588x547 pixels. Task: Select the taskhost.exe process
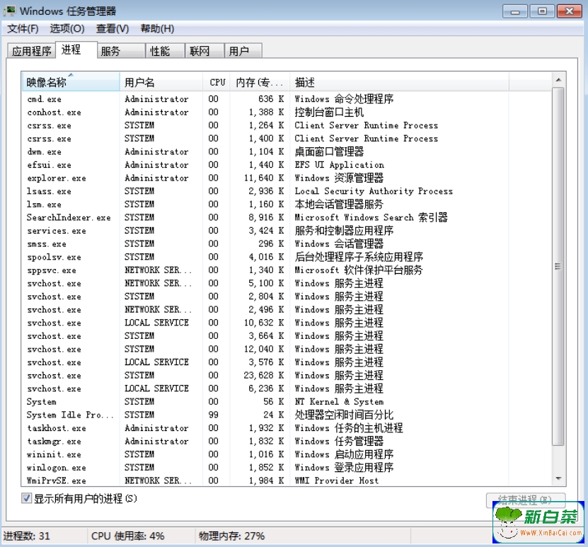click(287, 428)
